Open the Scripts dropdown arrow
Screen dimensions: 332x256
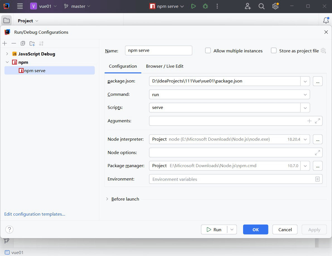pos(305,108)
